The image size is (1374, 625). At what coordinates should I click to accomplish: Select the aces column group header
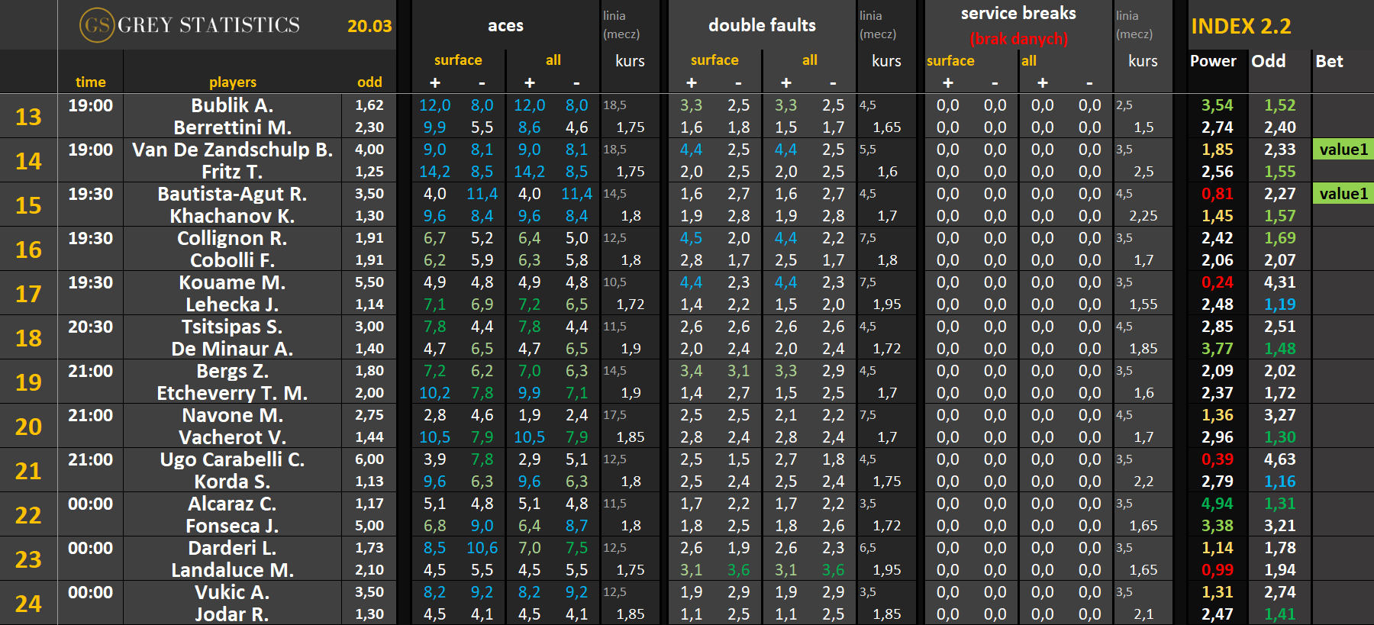(x=505, y=25)
